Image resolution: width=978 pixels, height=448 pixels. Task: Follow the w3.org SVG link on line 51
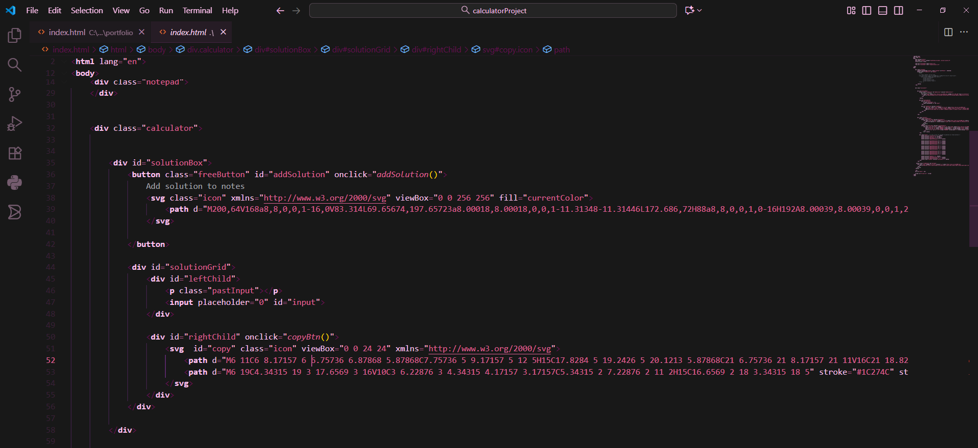490,349
